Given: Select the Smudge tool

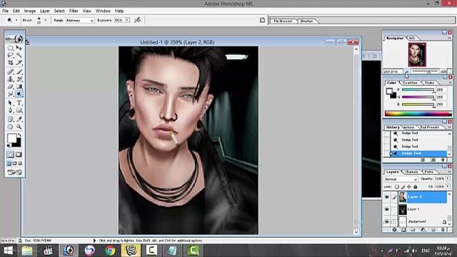Looking at the screenshot, I should pos(11,94).
